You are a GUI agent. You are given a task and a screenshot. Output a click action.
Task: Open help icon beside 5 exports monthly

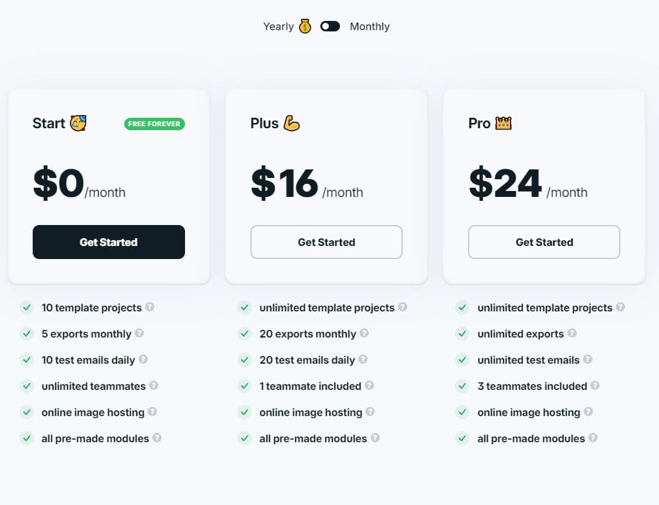(139, 333)
